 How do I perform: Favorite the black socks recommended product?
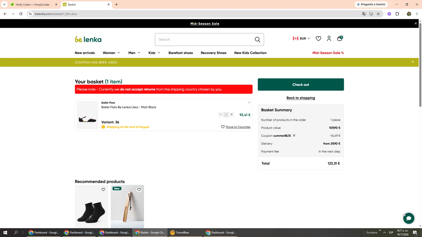pyautogui.click(x=103, y=190)
